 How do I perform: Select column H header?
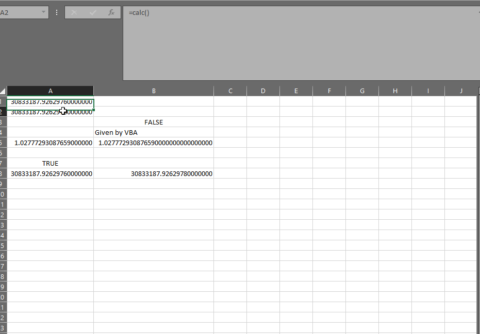395,91
